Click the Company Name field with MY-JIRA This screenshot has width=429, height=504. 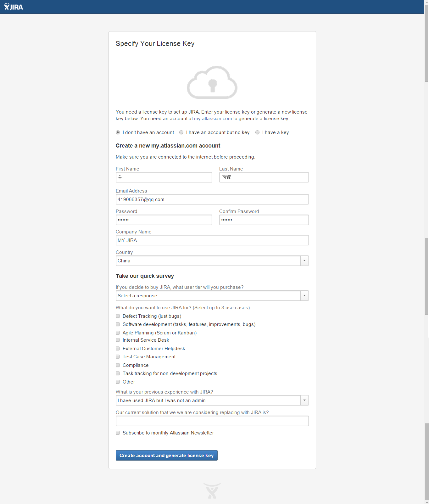(212, 240)
